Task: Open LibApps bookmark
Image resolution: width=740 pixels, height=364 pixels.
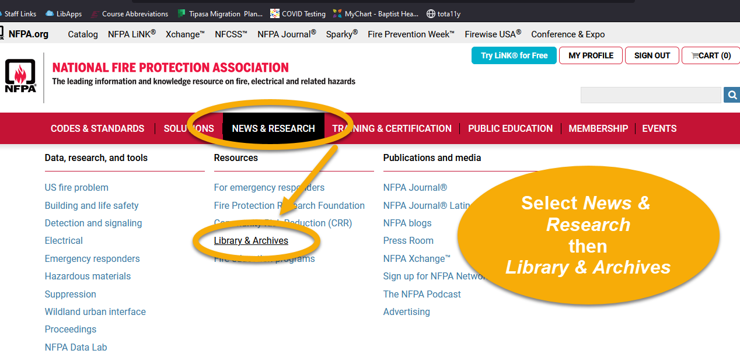Action: pyautogui.click(x=63, y=13)
